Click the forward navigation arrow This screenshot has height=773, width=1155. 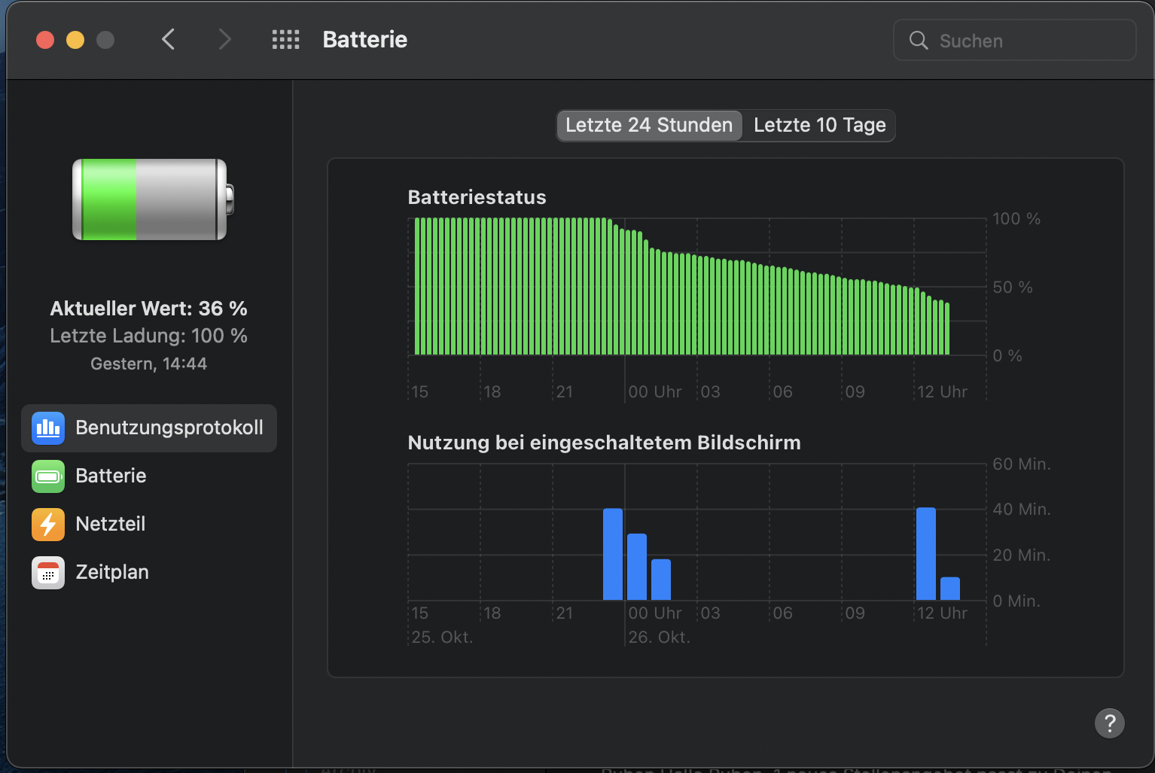pyautogui.click(x=224, y=40)
